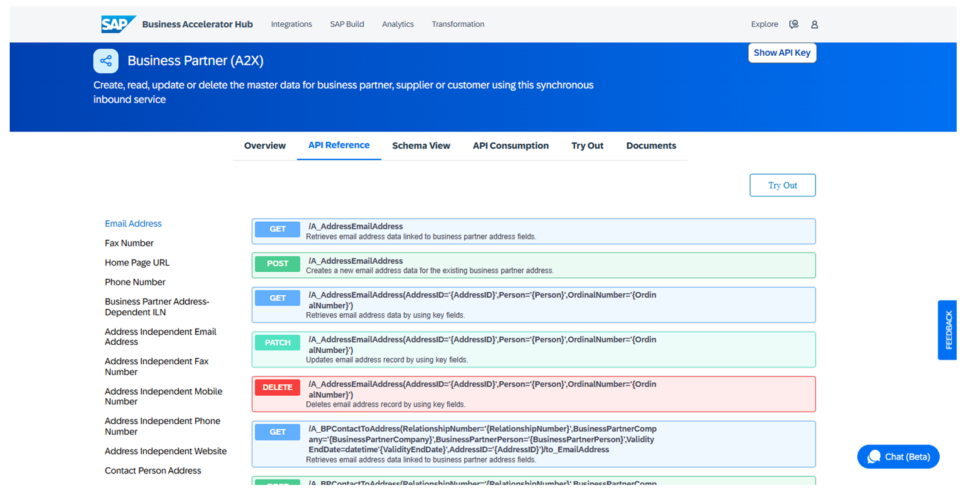Select Phone Number in the sidebar
This screenshot has height=491, width=970.
135,282
